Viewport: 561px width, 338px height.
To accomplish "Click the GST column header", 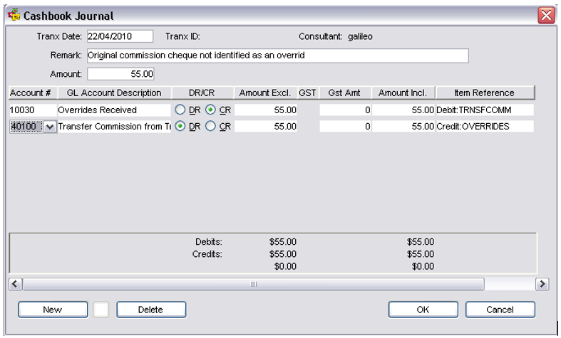I will pos(308,93).
